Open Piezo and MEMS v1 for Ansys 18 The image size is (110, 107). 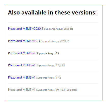pos(22,53)
